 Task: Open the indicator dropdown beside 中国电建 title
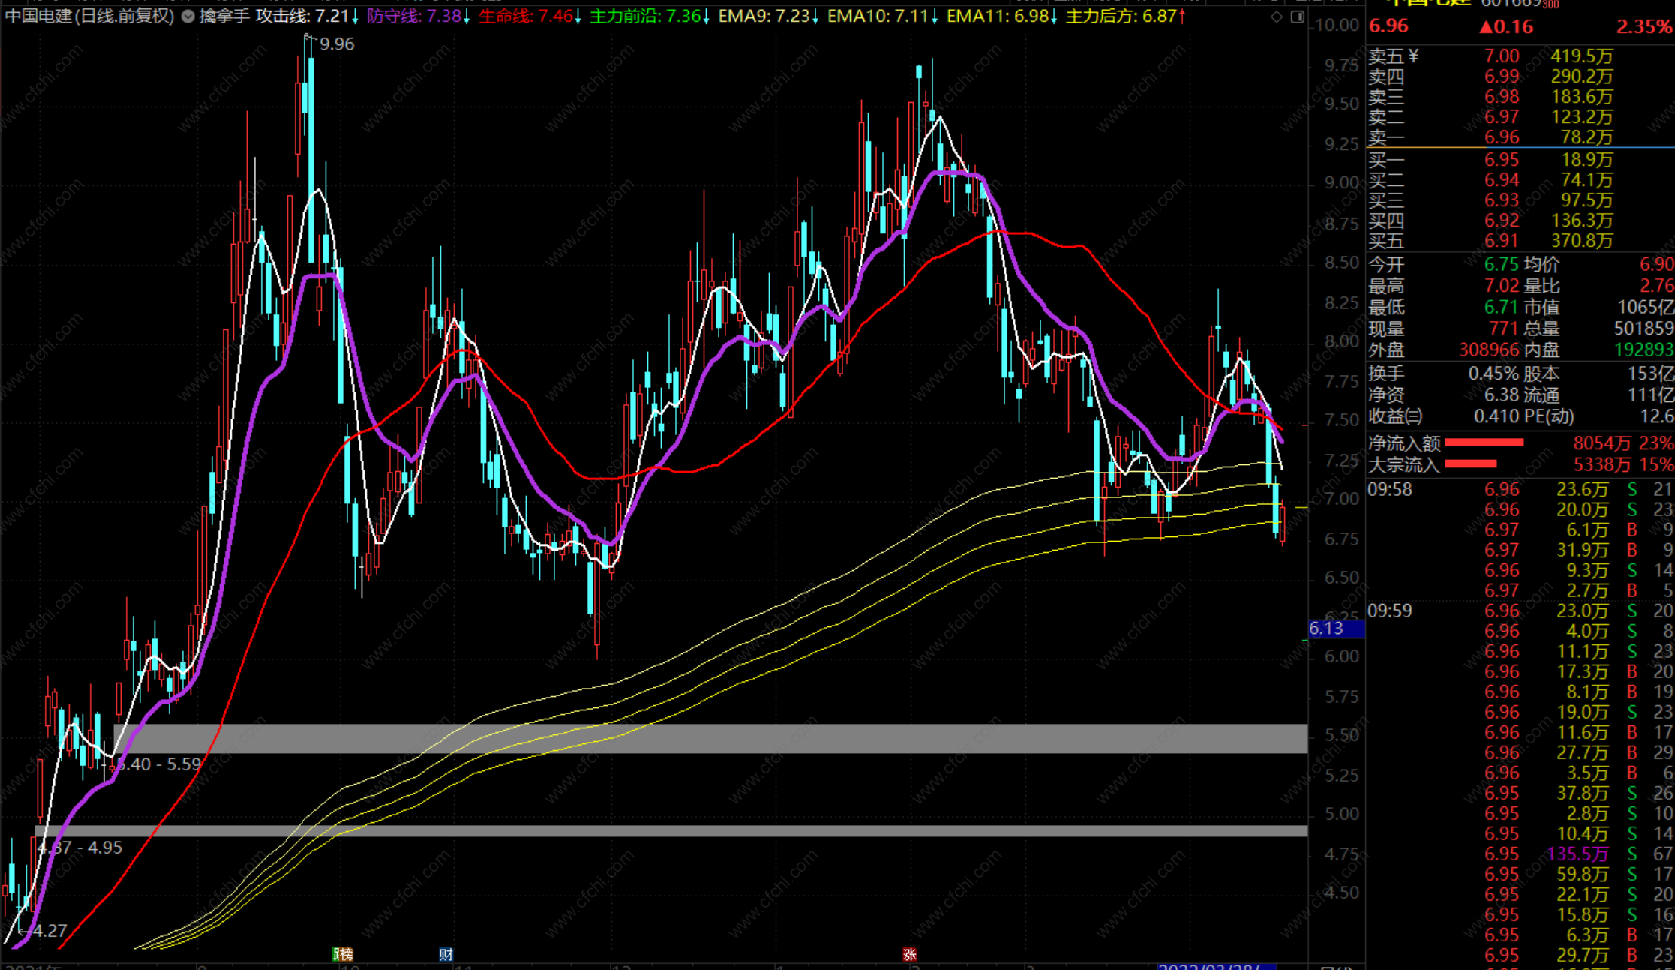tap(188, 16)
